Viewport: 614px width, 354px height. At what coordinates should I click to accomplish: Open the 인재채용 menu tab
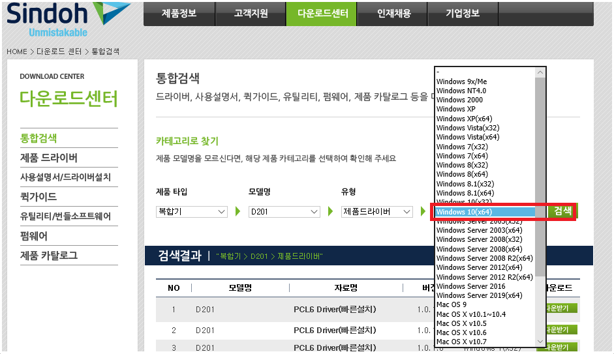[x=392, y=14]
